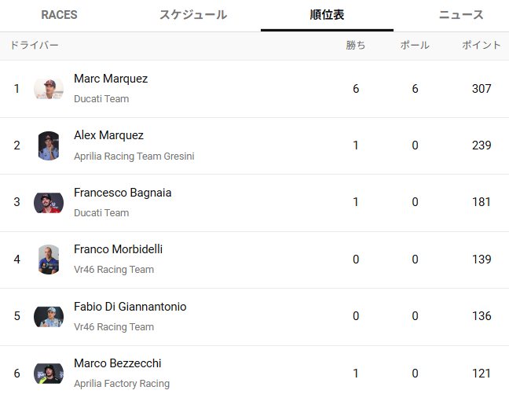Select Francesco Bagnaia's name
The image size is (509, 394).
coord(123,193)
